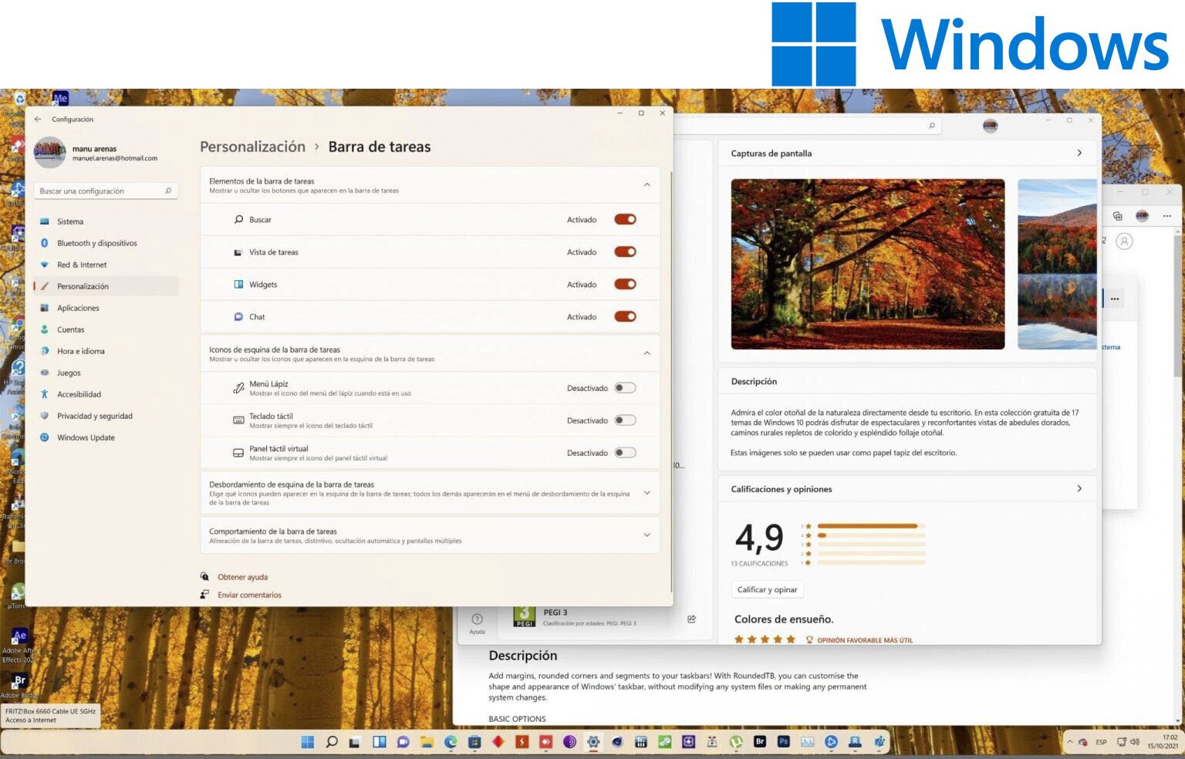This screenshot has height=759, width=1185.
Task: Enable the Menú Lápiz option
Action: tap(626, 388)
